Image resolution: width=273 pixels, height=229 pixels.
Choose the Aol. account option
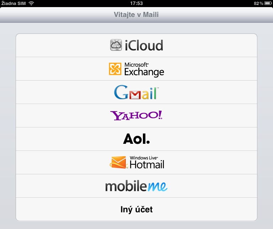coord(136,139)
